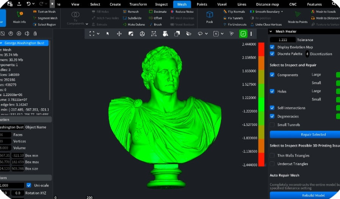This screenshot has height=199, width=340.
Task: Pick the Brush tool
Action: 155,25
